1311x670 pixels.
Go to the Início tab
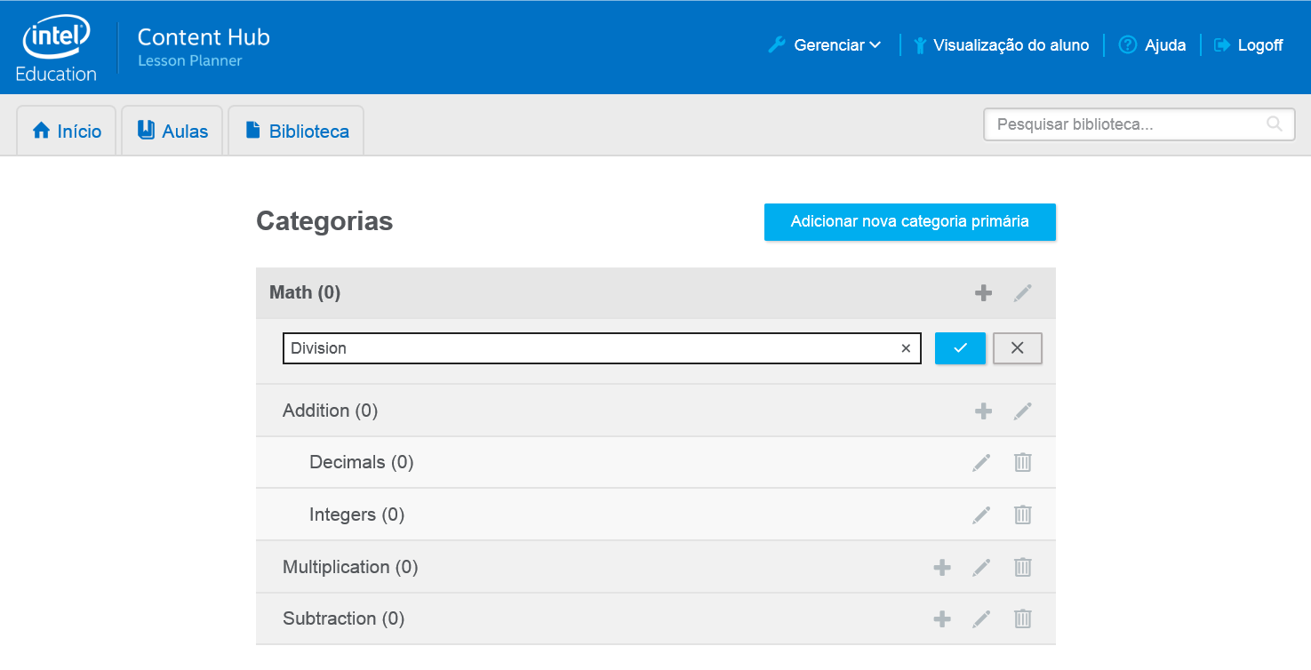click(67, 132)
